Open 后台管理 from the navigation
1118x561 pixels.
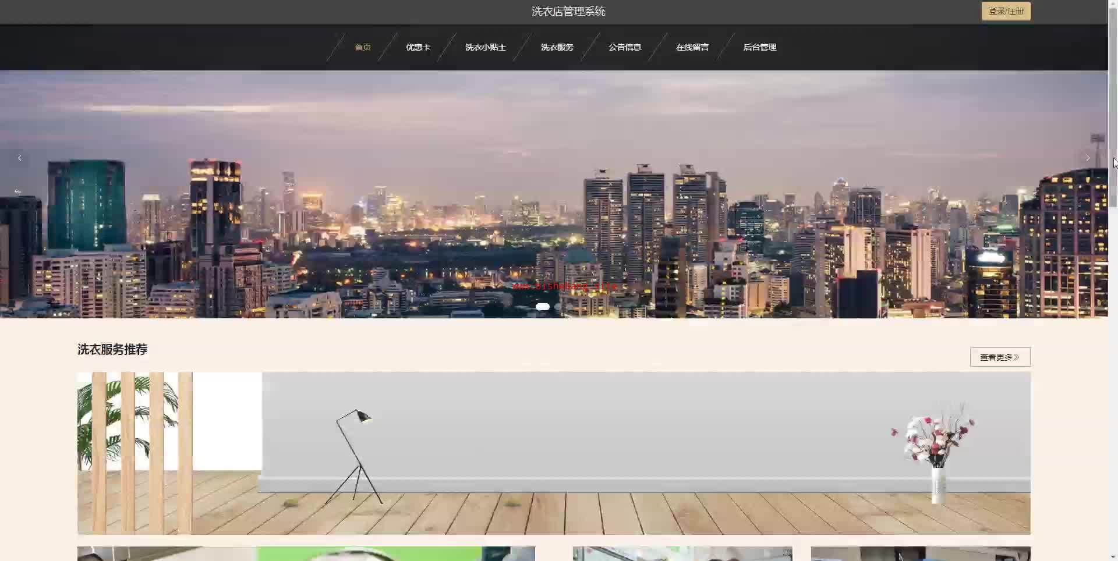tap(760, 47)
